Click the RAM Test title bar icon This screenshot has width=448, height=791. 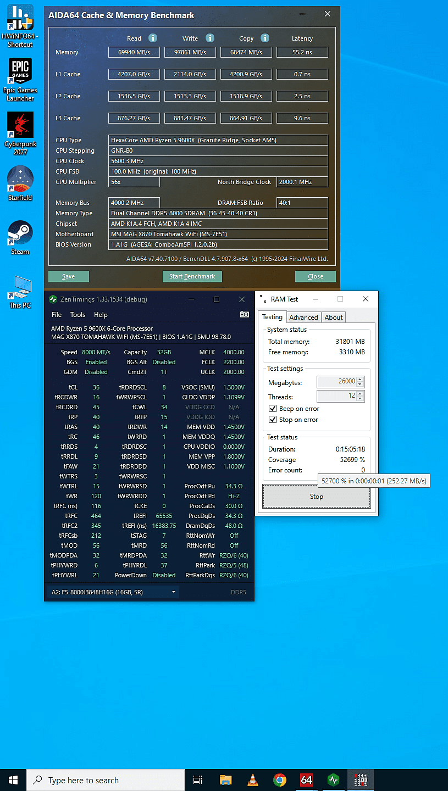point(263,299)
